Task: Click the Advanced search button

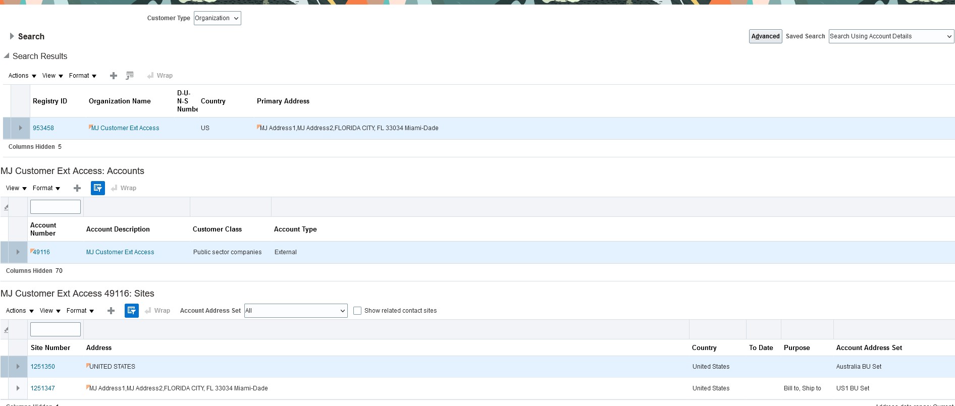Action: point(765,36)
